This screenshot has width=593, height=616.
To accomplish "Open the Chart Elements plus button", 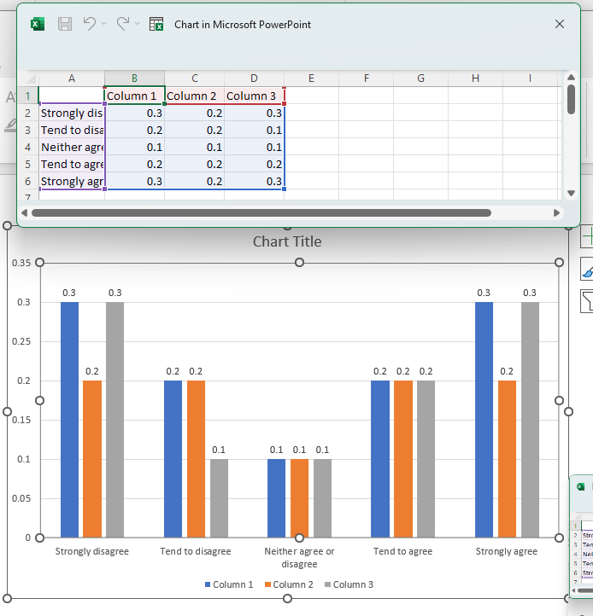I will [587, 236].
